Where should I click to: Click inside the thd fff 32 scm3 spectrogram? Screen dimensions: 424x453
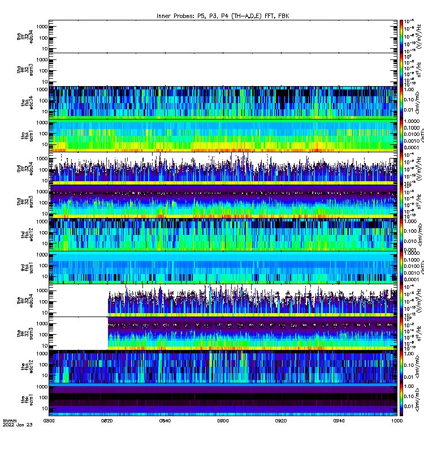click(x=223, y=202)
